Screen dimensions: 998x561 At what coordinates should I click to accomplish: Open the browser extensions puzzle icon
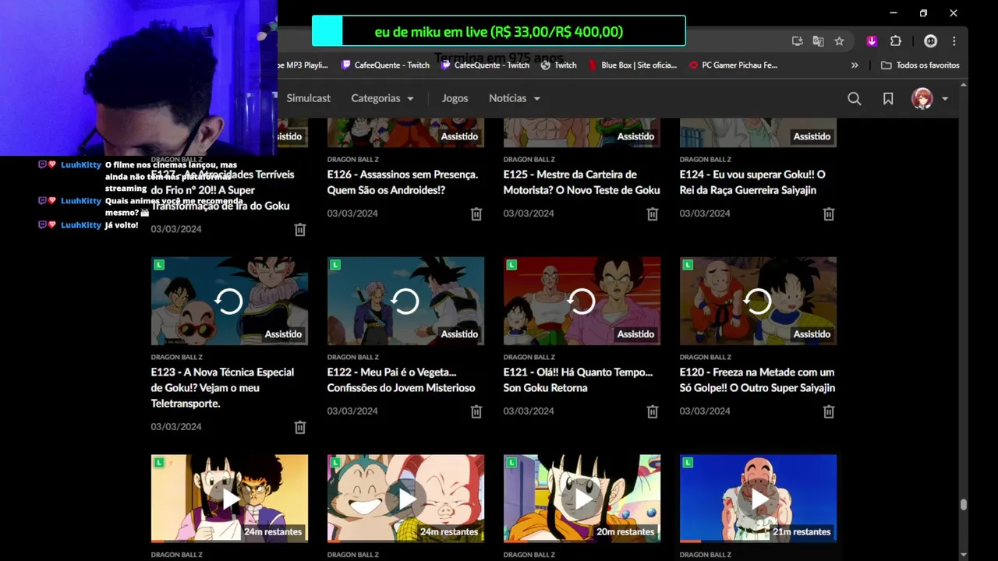click(895, 41)
